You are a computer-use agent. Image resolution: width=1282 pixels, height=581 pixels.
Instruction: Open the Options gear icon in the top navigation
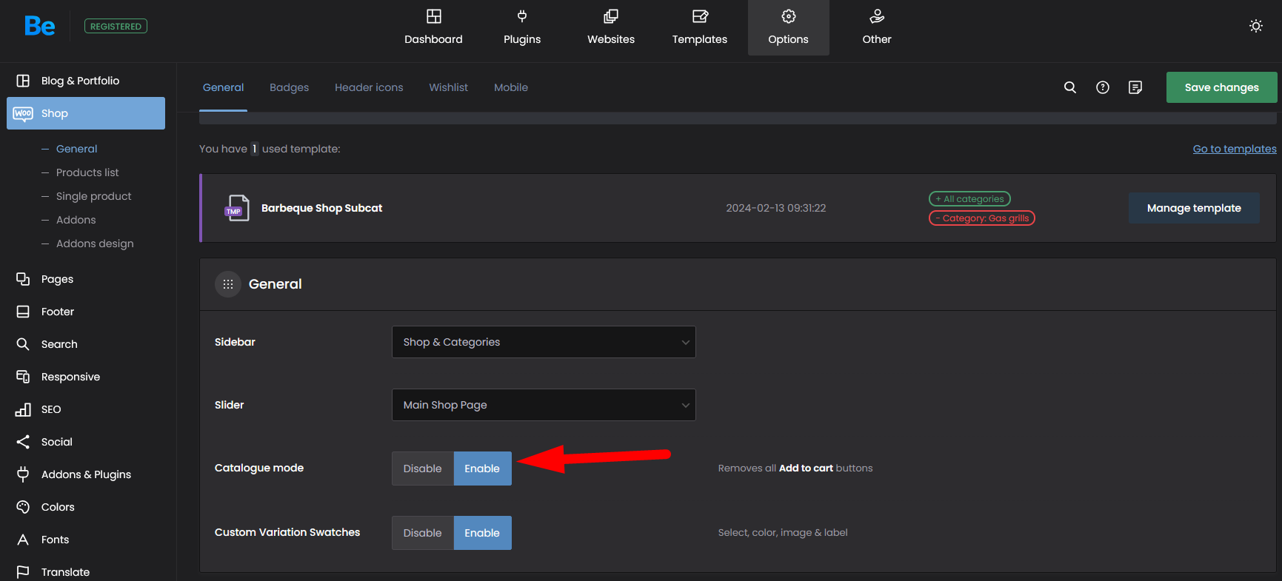click(x=789, y=16)
